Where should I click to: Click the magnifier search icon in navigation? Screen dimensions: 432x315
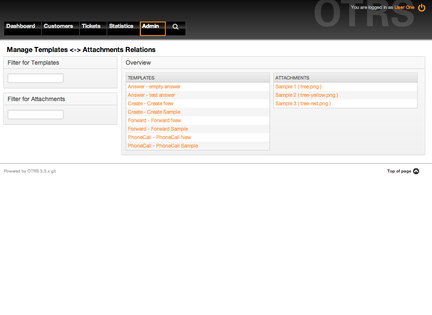(175, 27)
